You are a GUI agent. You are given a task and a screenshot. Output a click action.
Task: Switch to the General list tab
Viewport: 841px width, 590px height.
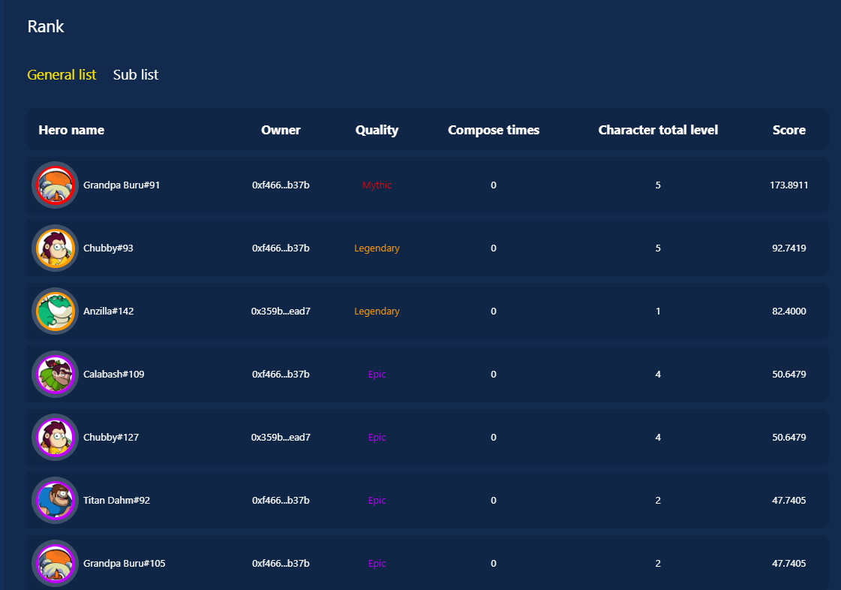click(x=62, y=74)
